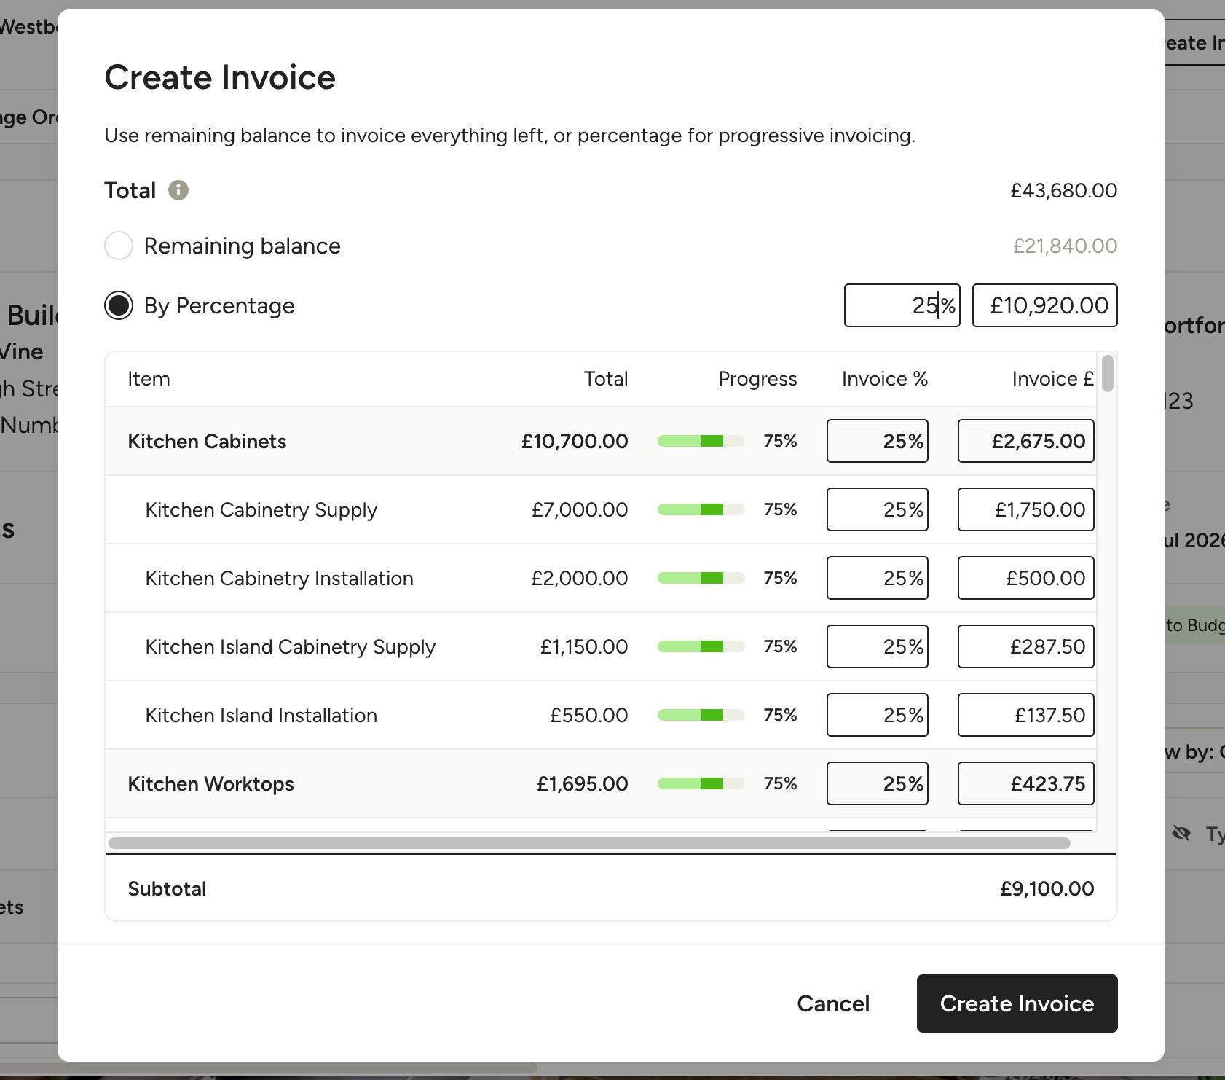1225x1080 pixels.
Task: Click the £10,700.00 Kitchen Cabinets total
Action: (575, 441)
